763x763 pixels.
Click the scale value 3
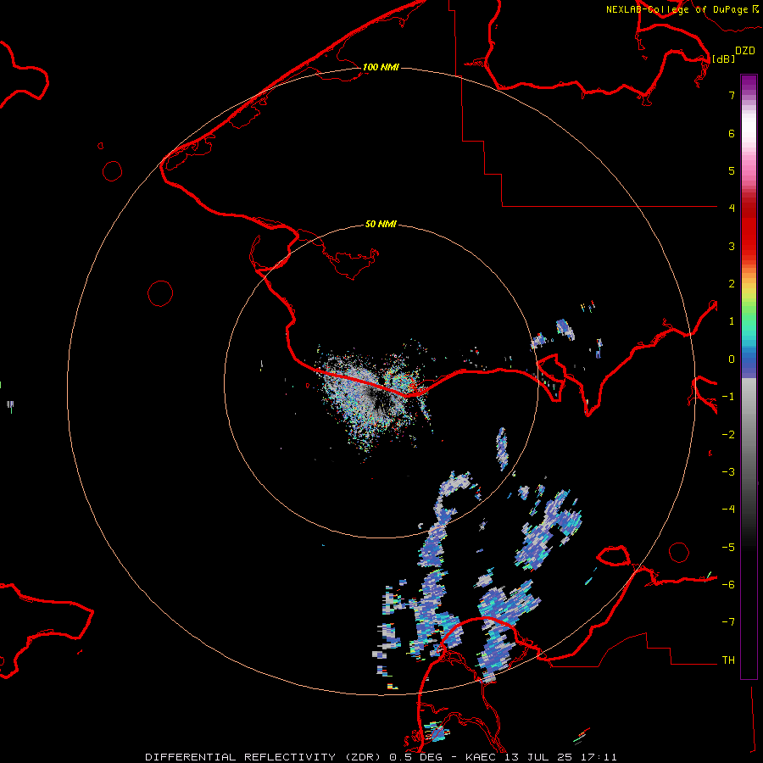[732, 246]
